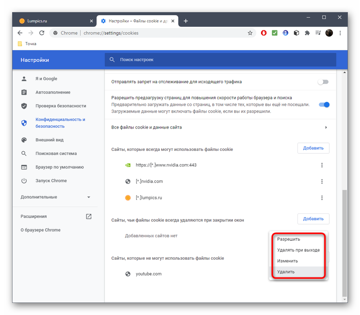Disable the page preload toggle
The image size is (360, 315).
tap(324, 105)
